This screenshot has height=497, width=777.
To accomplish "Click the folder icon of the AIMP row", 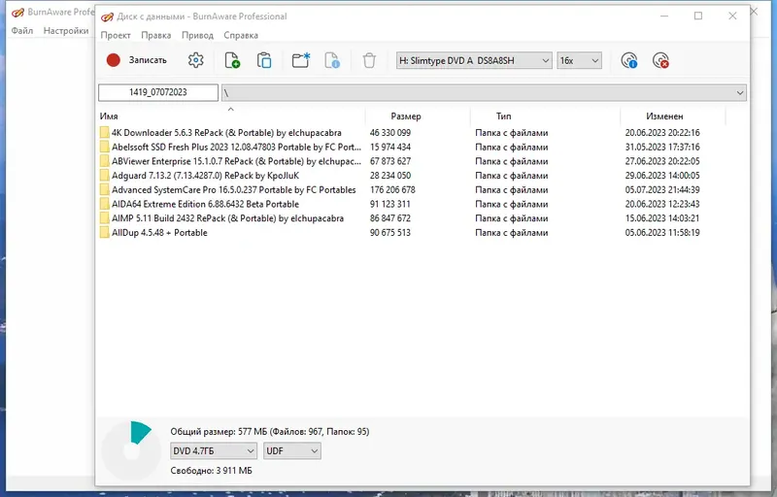I will click(x=104, y=218).
